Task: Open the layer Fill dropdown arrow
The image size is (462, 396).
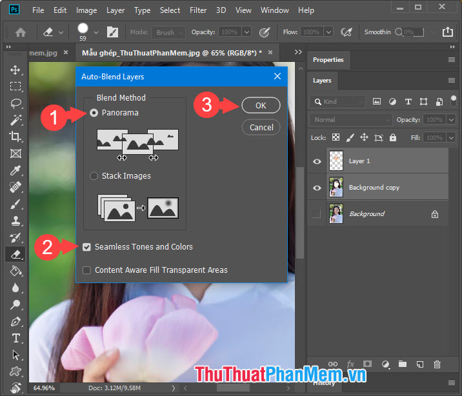Action: tap(451, 138)
